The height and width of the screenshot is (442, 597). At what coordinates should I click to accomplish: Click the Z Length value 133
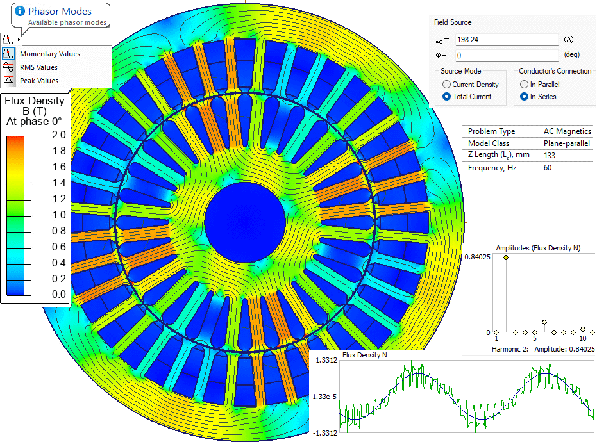coord(550,155)
